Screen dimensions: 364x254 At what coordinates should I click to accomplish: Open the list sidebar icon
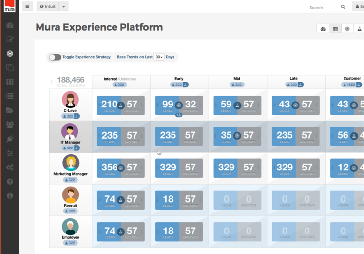10,96
